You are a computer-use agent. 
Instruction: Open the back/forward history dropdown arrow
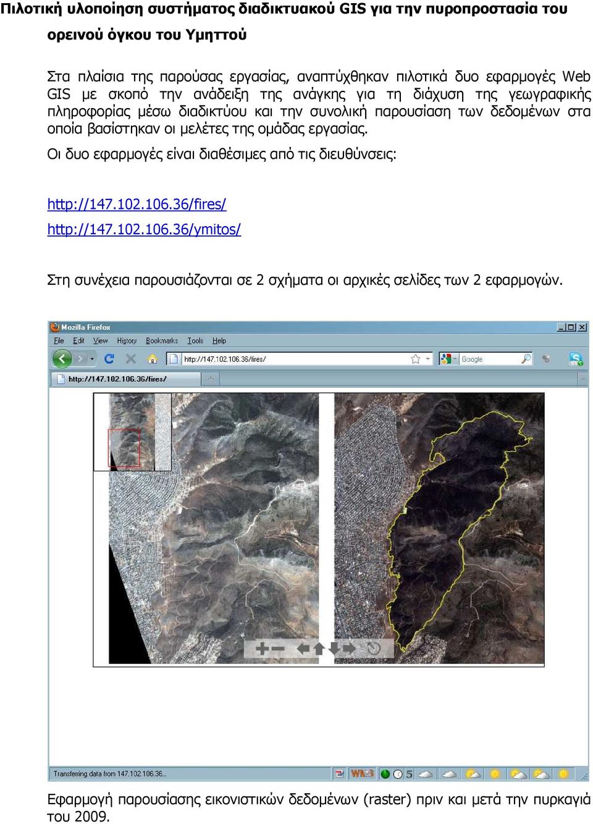[93, 359]
